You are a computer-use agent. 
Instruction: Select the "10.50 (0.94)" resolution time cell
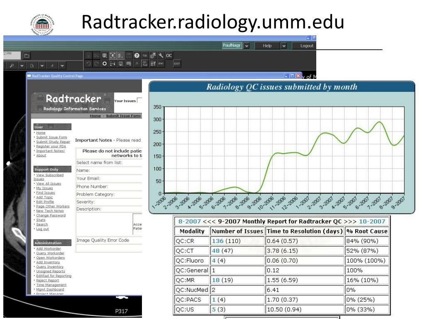point(305,309)
